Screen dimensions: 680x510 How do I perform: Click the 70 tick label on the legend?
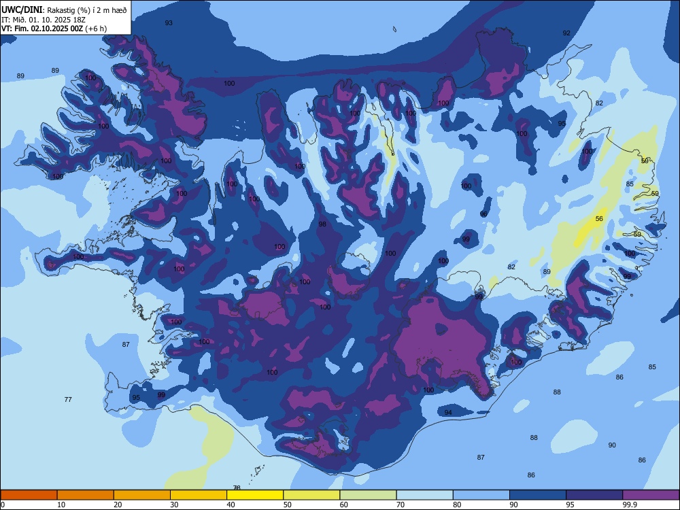pyautogui.click(x=401, y=505)
